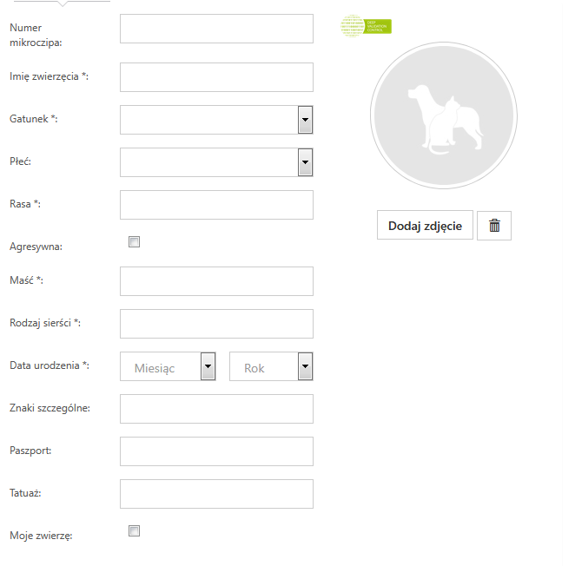The width and height of the screenshot is (575, 566).
Task: Focus the Rodzaj sierści field
Action: tap(216, 324)
